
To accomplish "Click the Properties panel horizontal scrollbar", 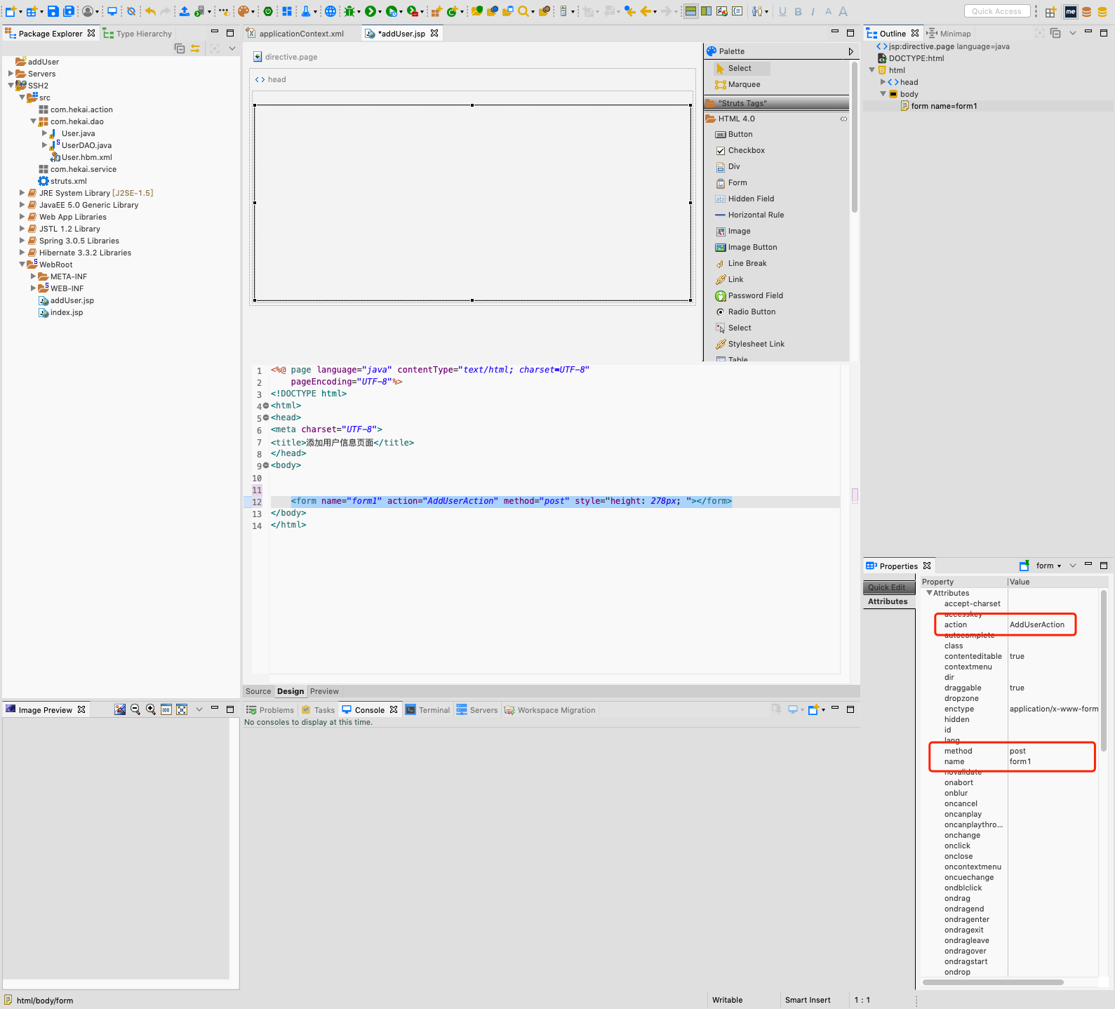I will tap(993, 982).
